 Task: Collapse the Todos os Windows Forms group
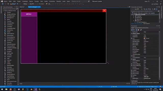tap(4, 11)
